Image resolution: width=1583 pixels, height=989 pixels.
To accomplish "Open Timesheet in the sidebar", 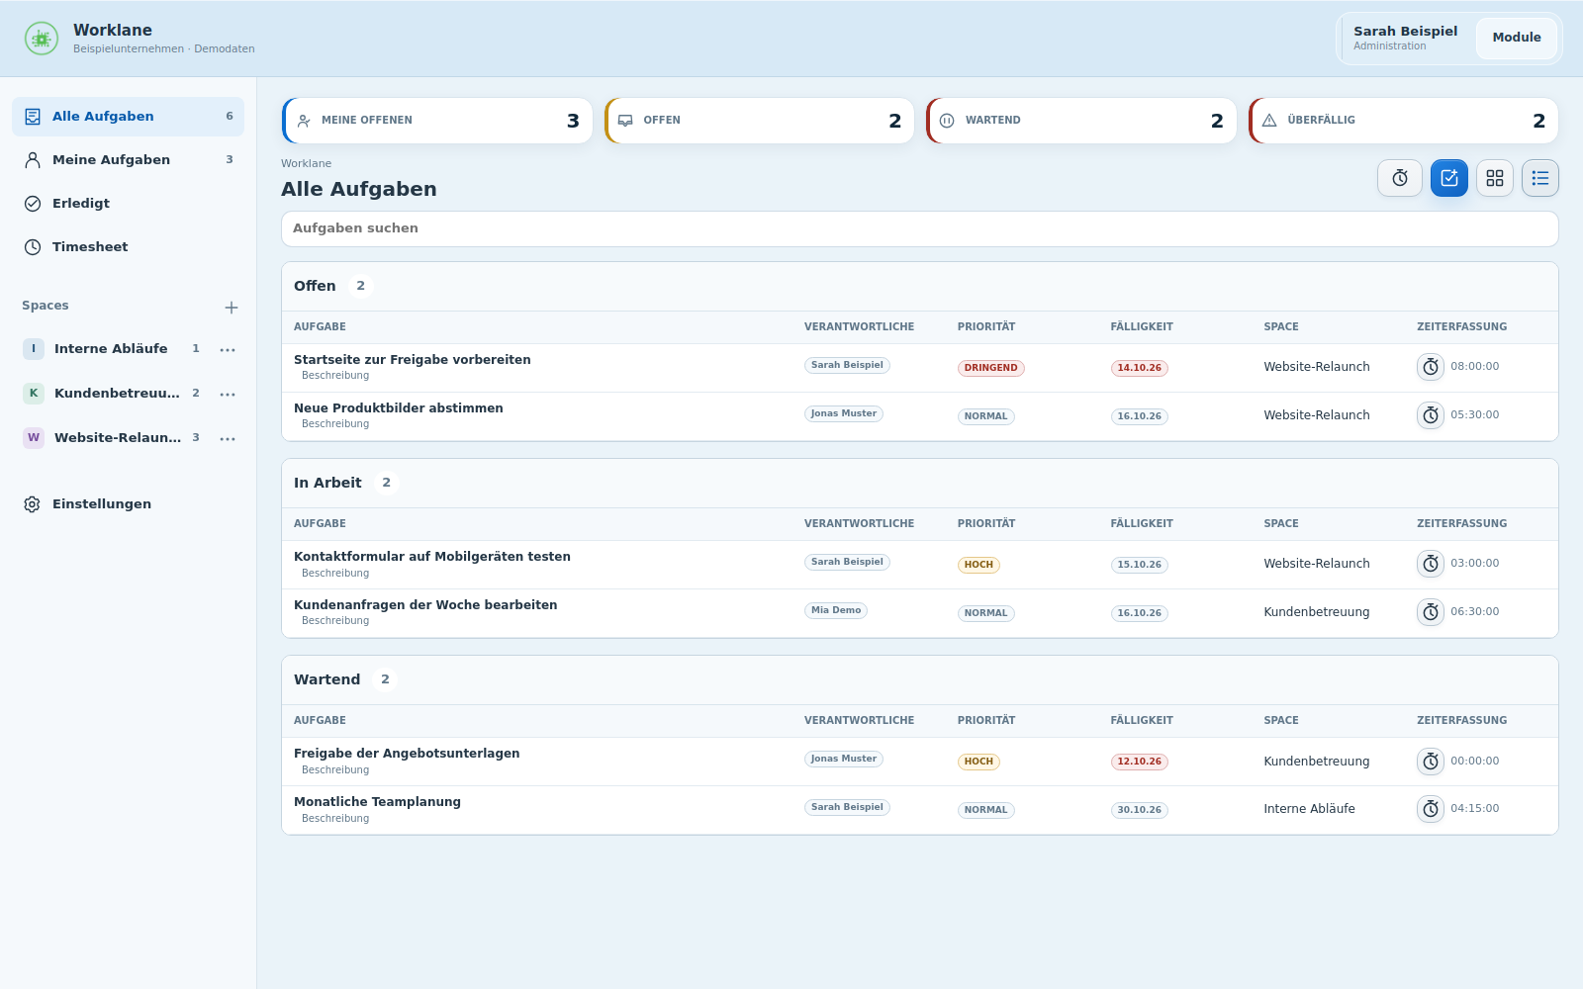I will coord(128,247).
